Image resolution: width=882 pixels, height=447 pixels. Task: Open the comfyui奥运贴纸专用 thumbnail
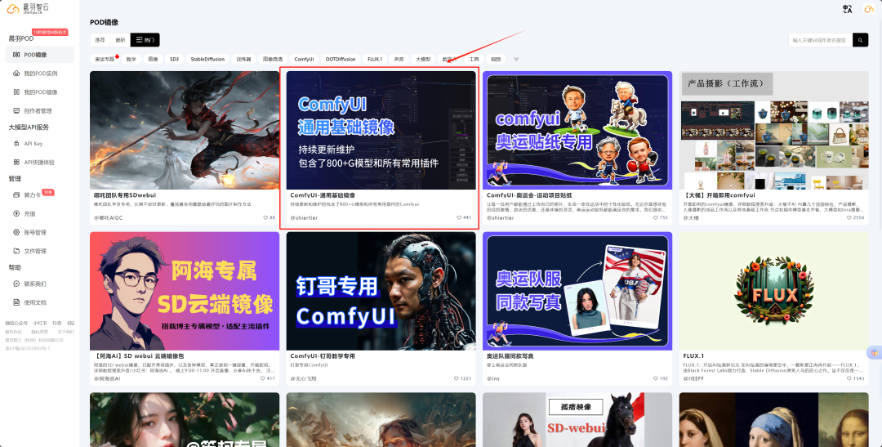click(577, 130)
